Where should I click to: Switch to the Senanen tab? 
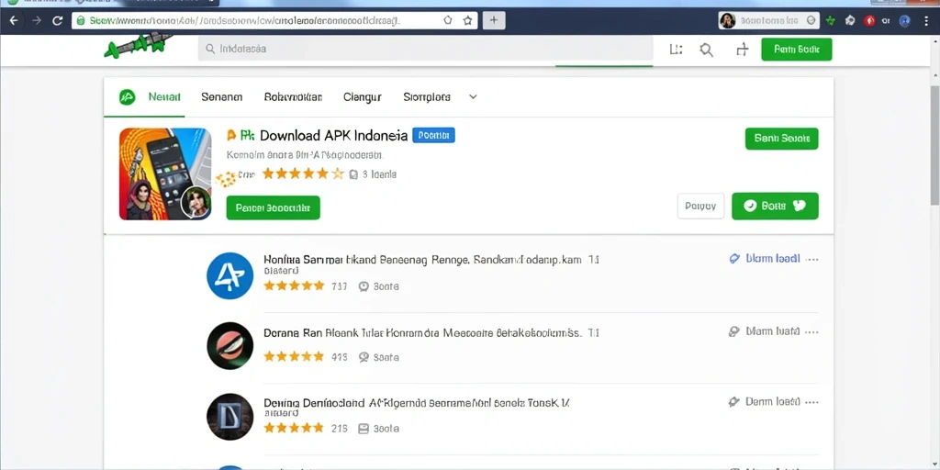click(222, 96)
